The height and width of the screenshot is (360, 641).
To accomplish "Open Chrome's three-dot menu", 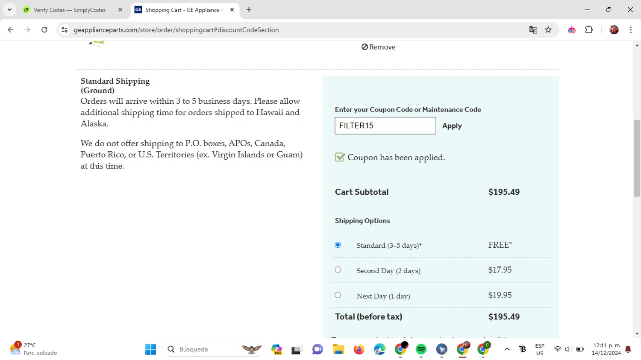I will coord(631,30).
